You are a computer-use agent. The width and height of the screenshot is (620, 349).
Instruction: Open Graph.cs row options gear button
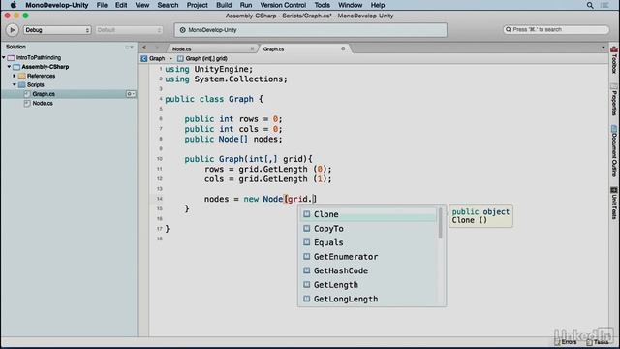tap(131, 94)
